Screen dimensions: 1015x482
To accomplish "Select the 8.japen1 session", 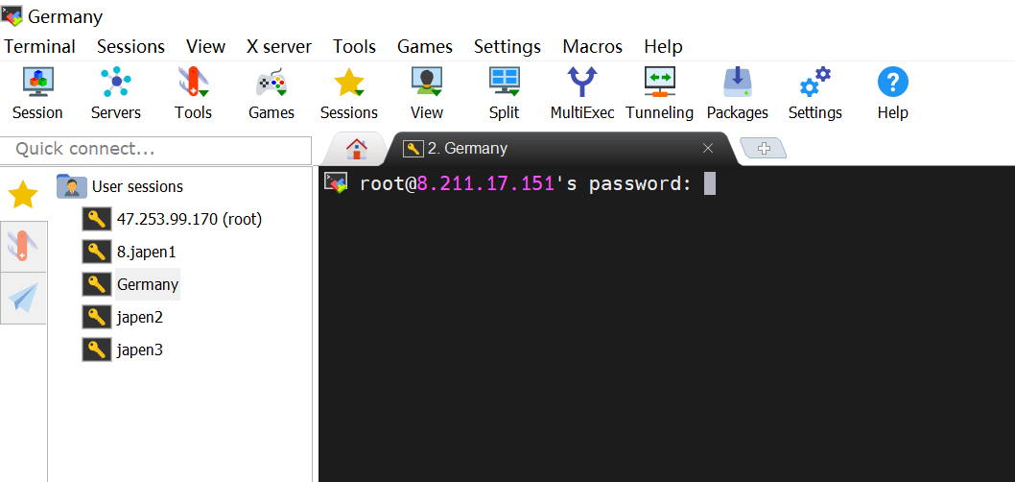I will 146,252.
